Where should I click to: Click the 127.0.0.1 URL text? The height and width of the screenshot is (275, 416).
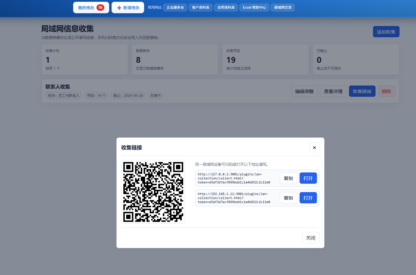point(234,178)
